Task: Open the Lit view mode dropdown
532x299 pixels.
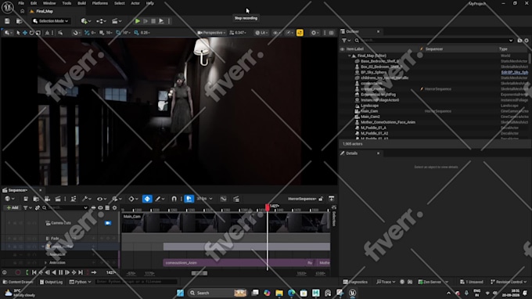Action: (x=261, y=33)
